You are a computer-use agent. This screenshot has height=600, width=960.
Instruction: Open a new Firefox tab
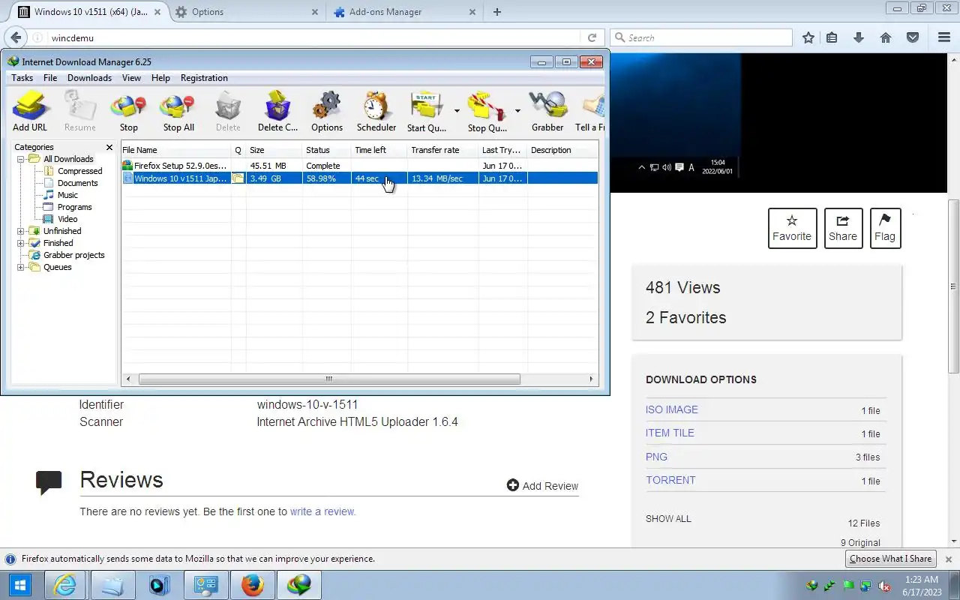coord(497,12)
